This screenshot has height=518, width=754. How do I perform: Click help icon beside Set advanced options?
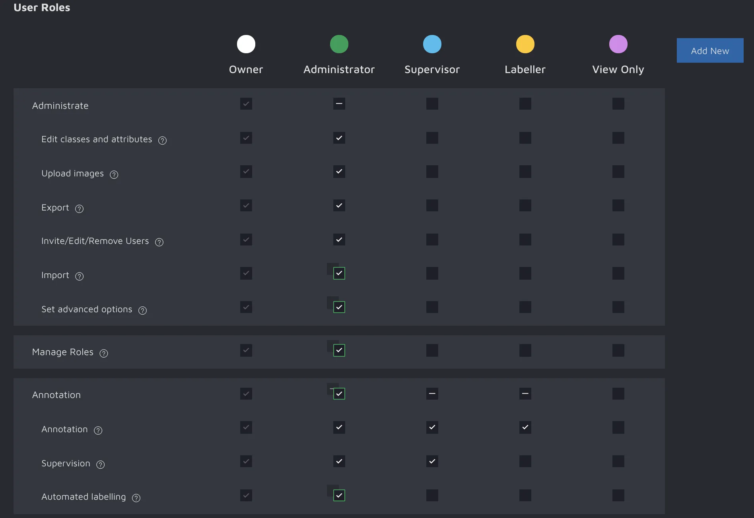coord(142,310)
